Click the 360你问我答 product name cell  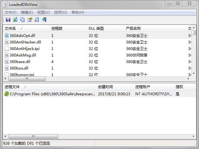[x=137, y=55]
